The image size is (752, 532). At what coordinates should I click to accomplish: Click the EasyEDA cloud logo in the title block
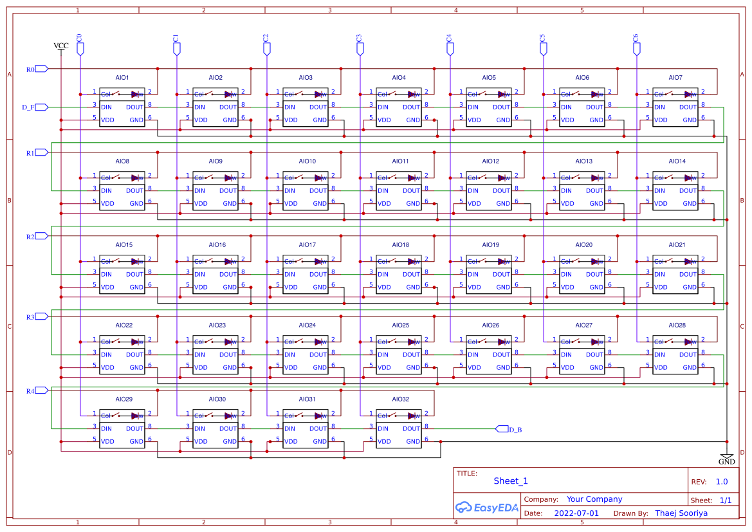464,508
